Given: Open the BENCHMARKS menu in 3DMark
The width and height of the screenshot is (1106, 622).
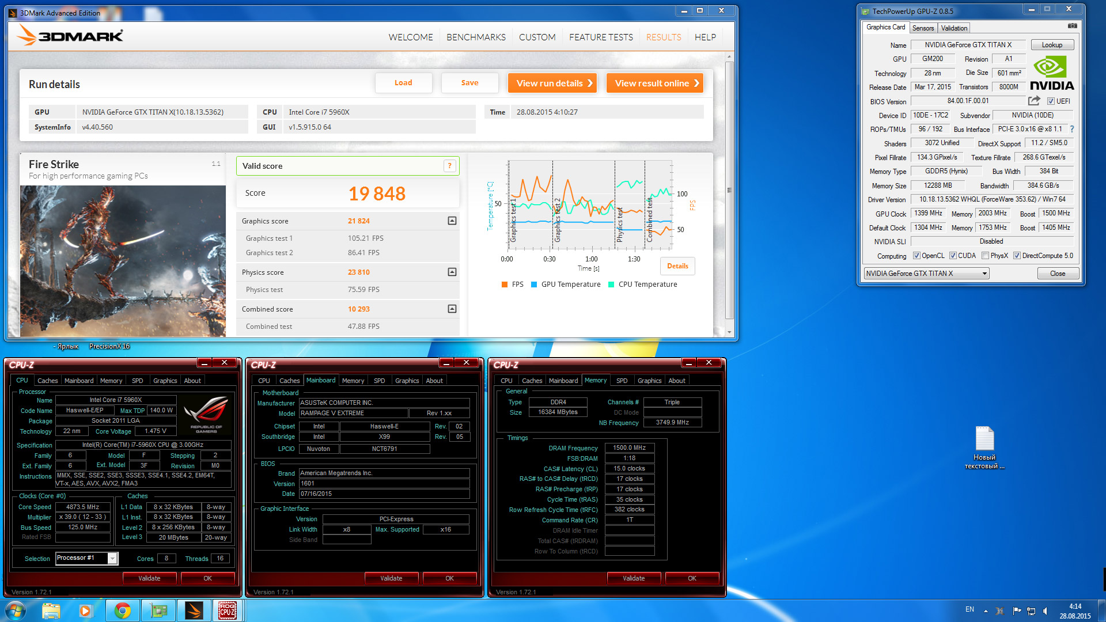Looking at the screenshot, I should pos(476,37).
